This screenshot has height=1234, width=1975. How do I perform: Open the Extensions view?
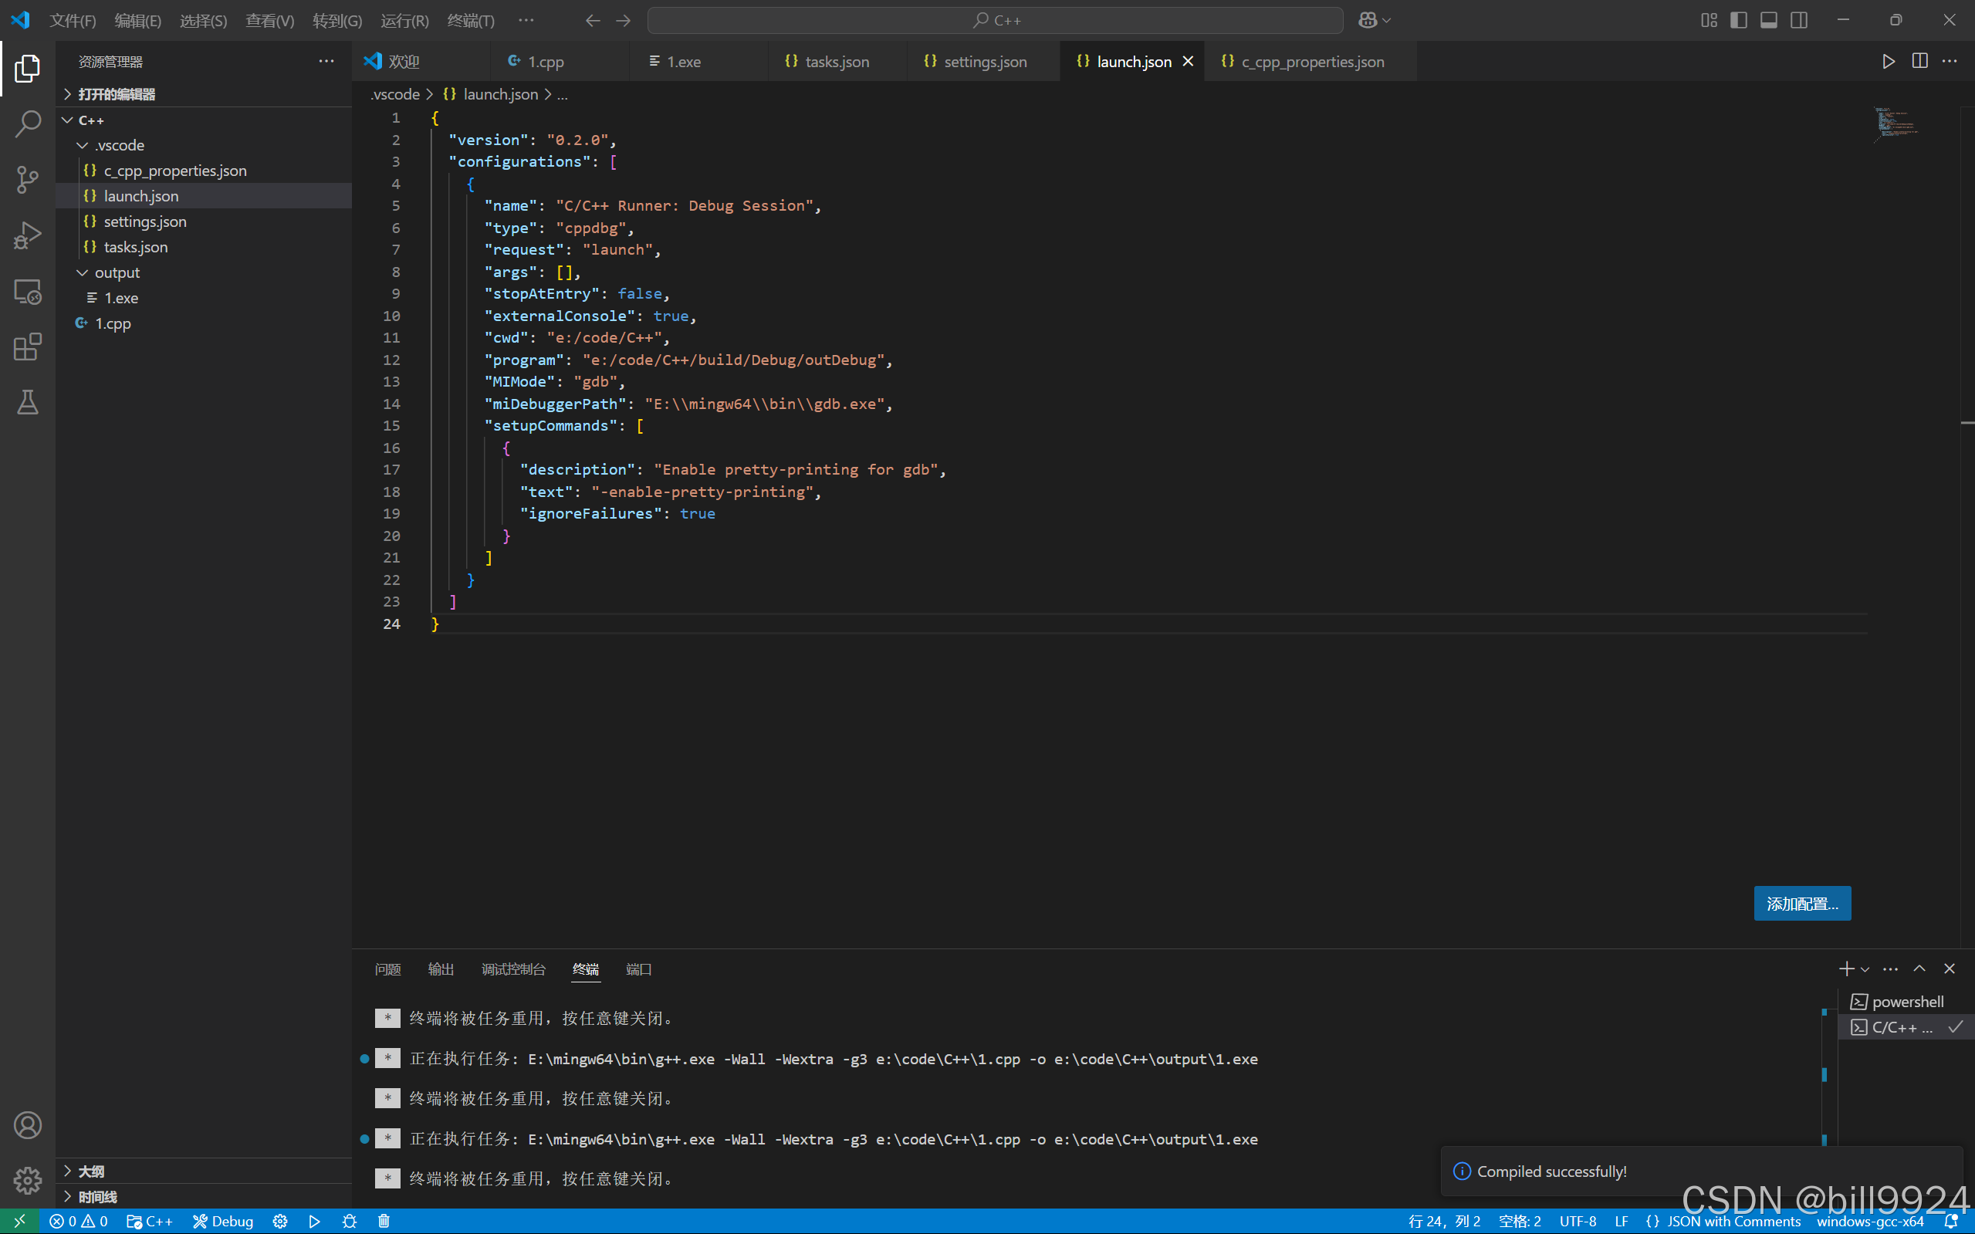point(28,347)
